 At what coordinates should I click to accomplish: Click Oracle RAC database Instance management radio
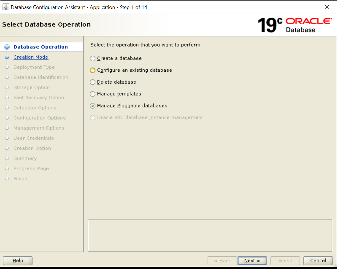point(93,118)
